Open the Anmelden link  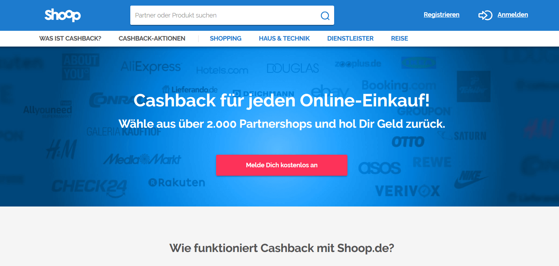(512, 15)
